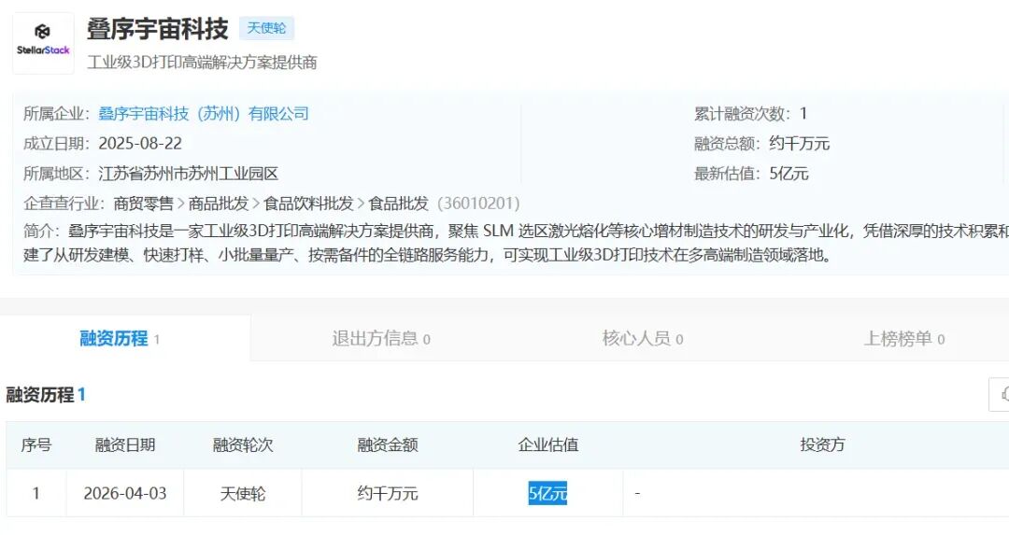Viewport: 1009px width, 535px height.
Task: Click the 商品批发 industry breadcrumb
Action: [x=219, y=204]
